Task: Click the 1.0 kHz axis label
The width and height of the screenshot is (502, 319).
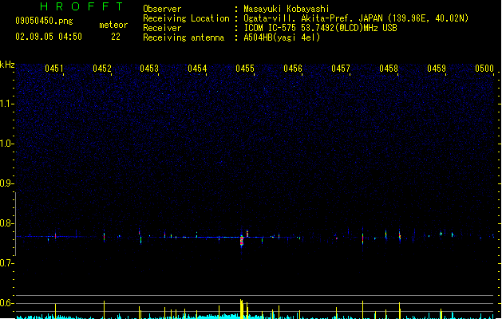Action: point(6,144)
